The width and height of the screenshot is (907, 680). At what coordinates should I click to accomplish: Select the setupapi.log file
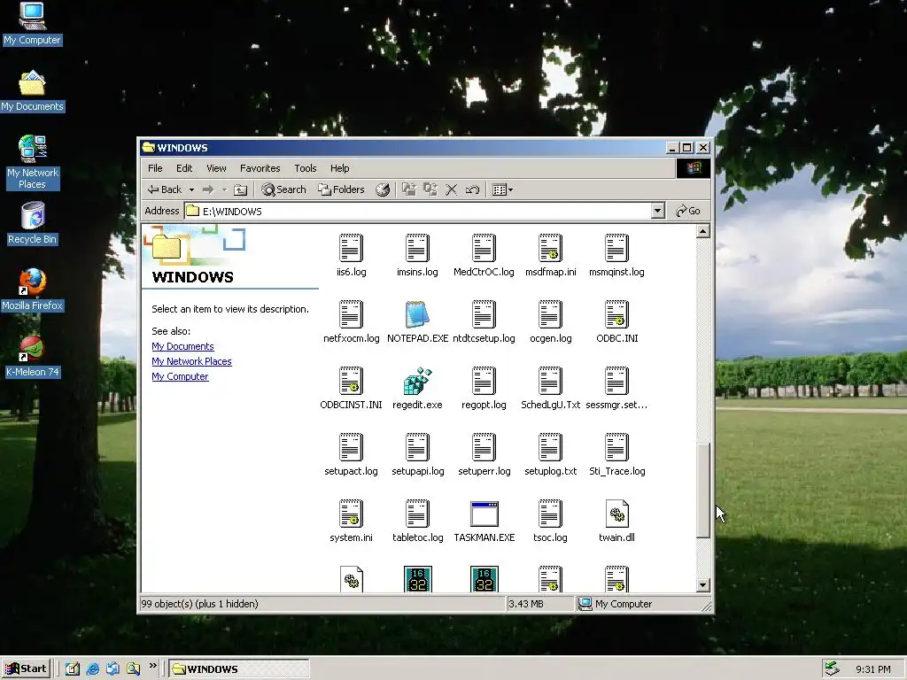click(x=417, y=454)
